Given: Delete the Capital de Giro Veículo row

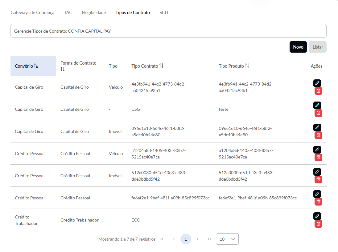Looking at the screenshot, I should coord(318,91).
